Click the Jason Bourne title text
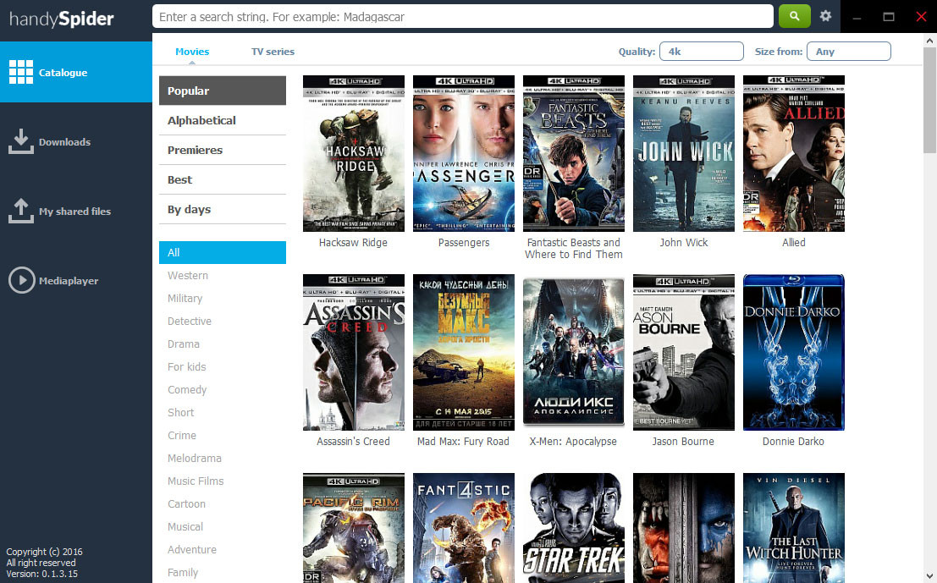Screen dimensions: 937x583 [683, 442]
